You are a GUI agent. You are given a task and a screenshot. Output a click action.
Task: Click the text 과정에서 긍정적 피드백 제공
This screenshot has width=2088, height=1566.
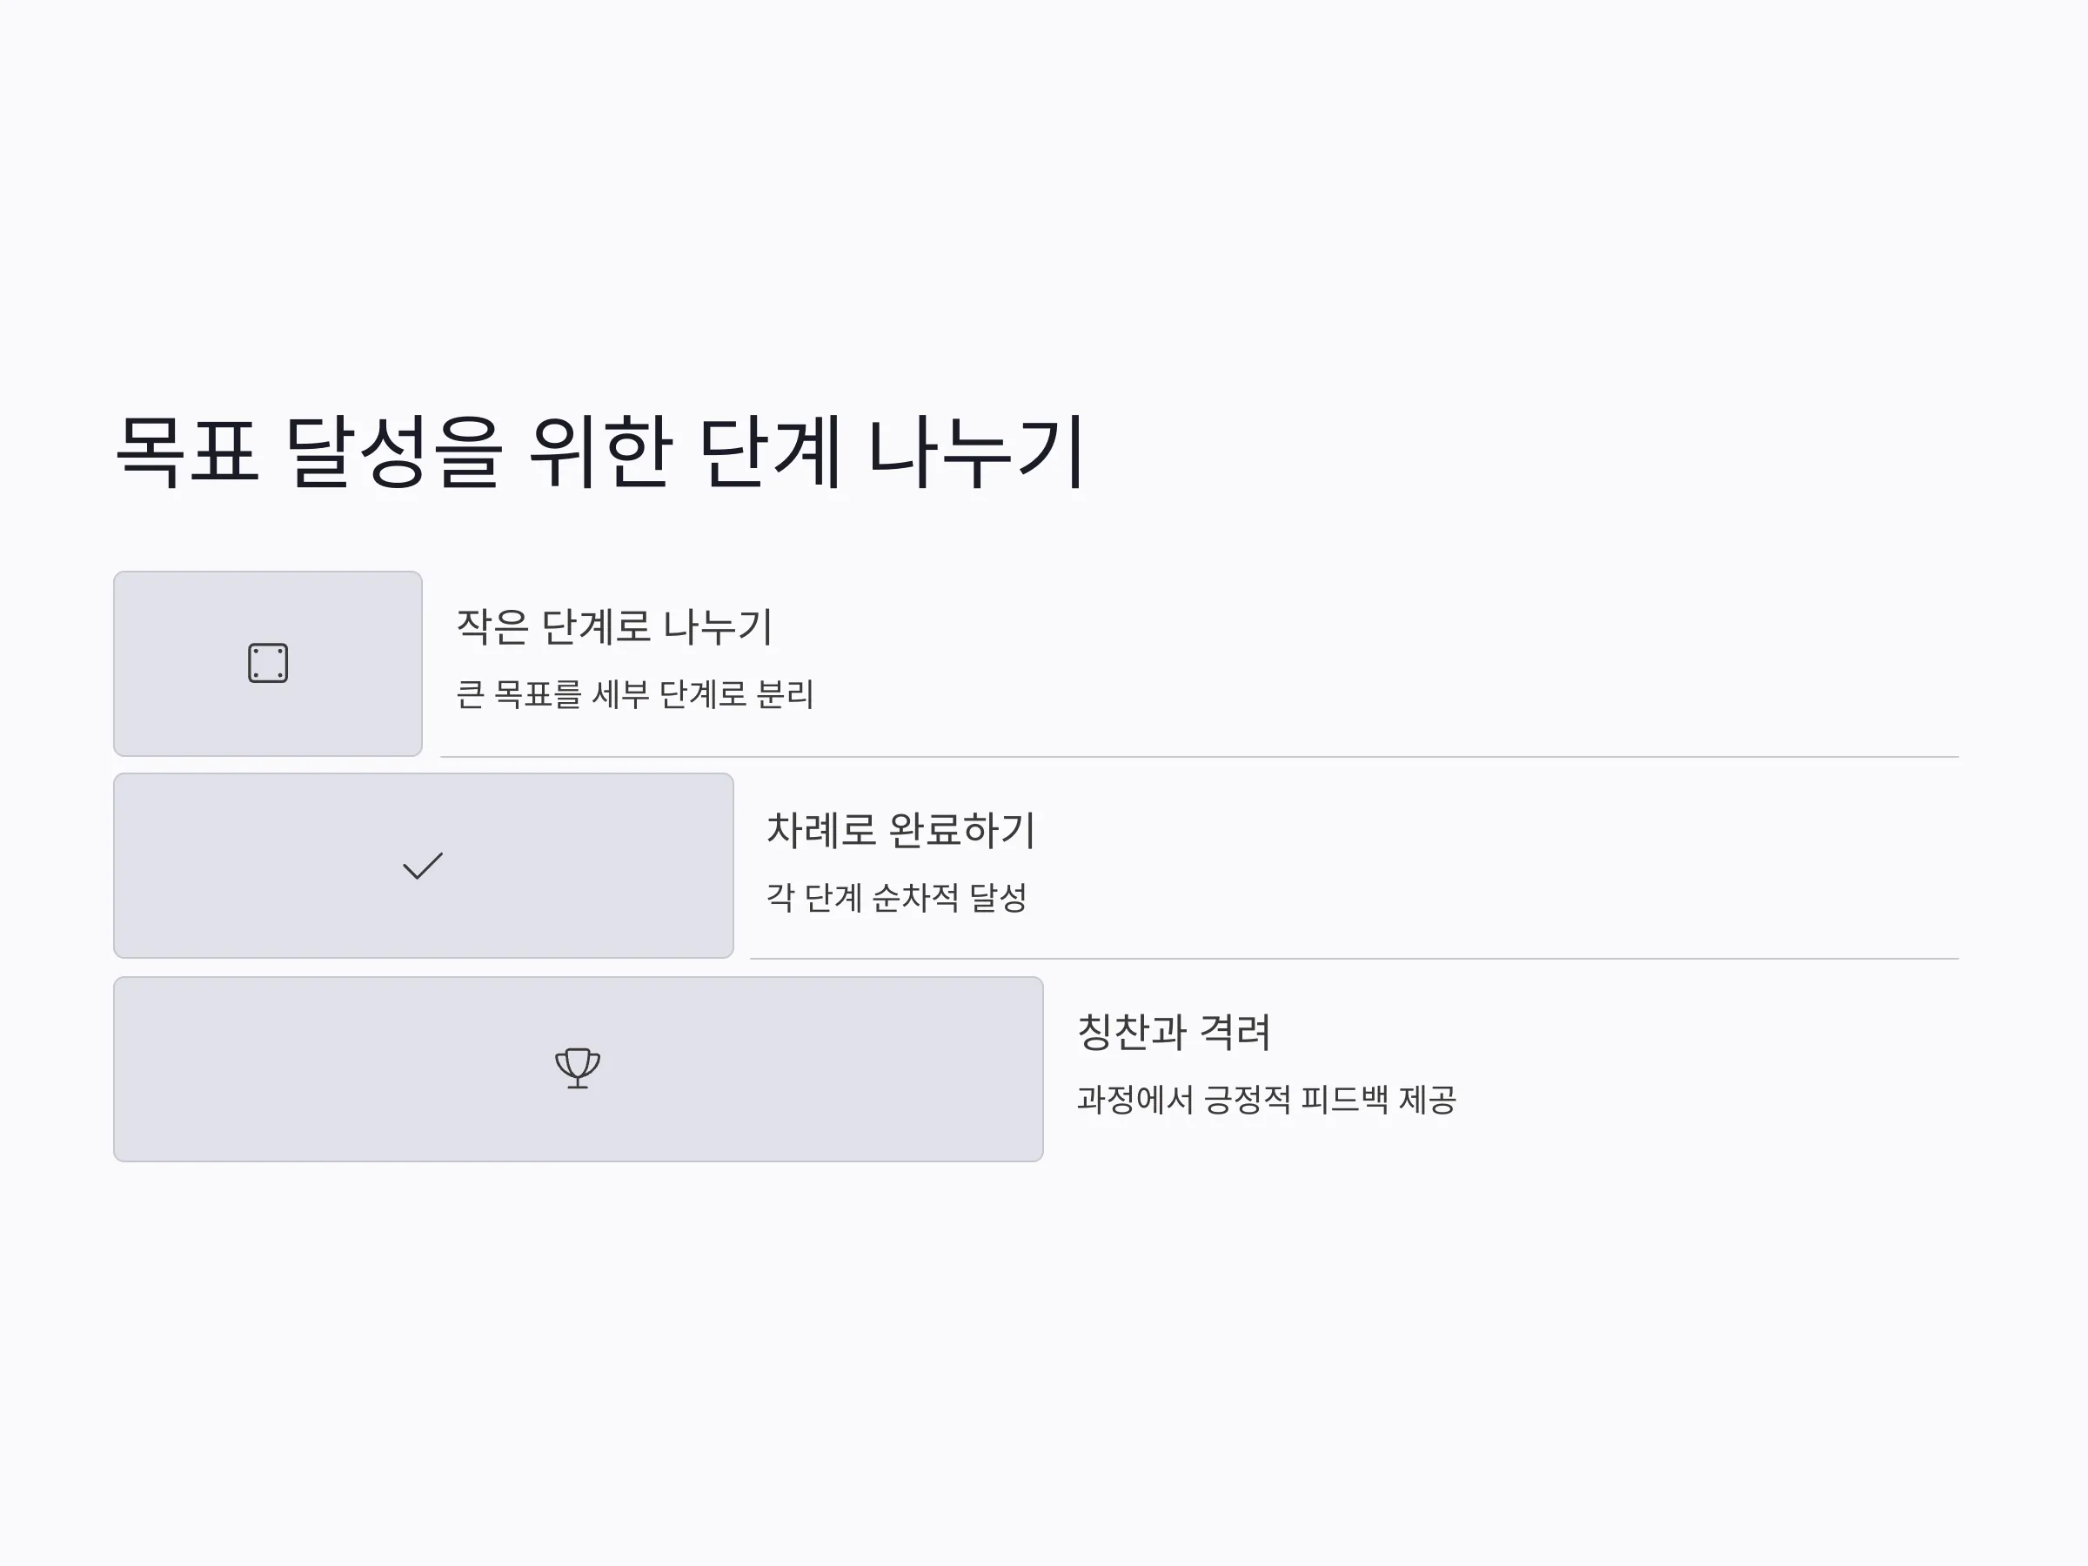pos(1266,1099)
